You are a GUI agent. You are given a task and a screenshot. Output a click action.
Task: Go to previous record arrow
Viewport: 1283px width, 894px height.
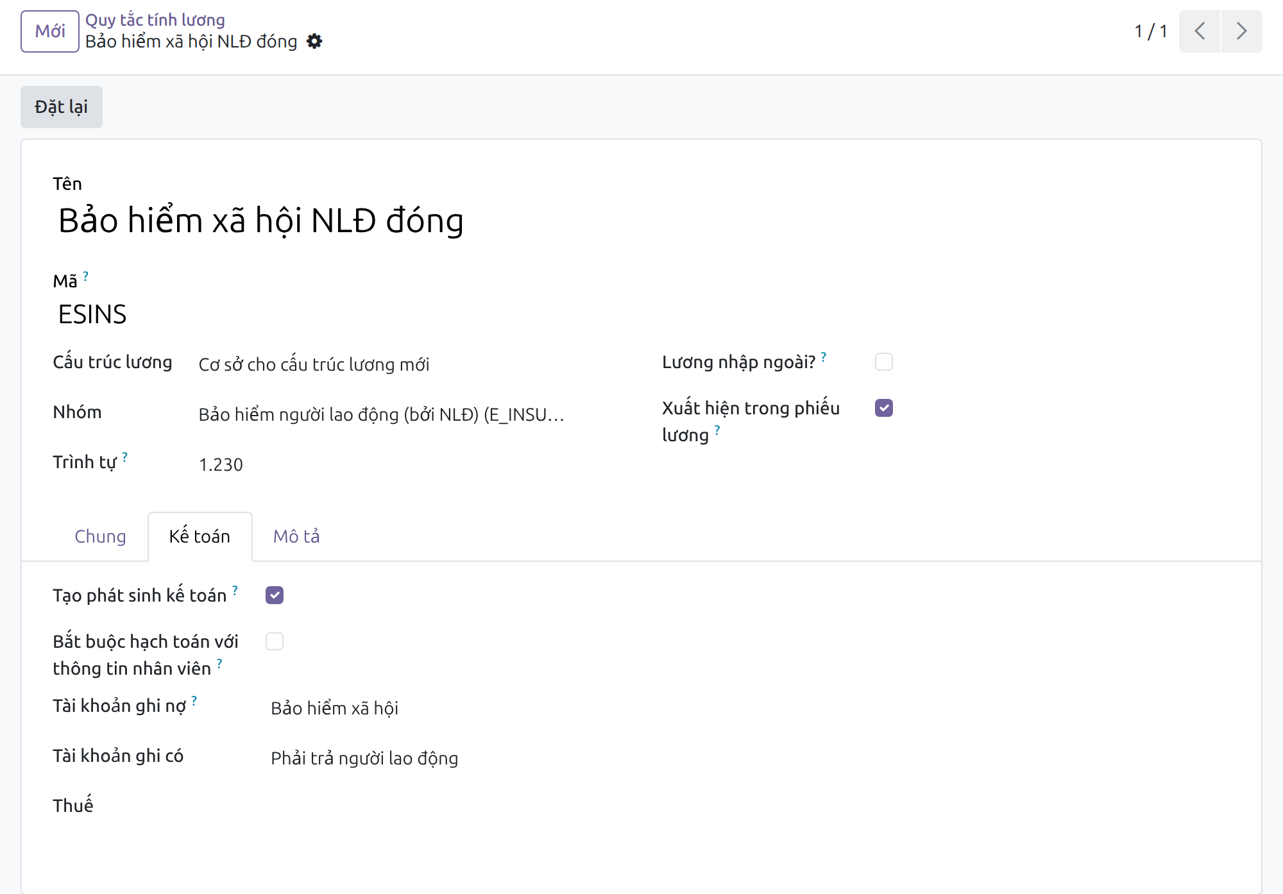[1200, 31]
